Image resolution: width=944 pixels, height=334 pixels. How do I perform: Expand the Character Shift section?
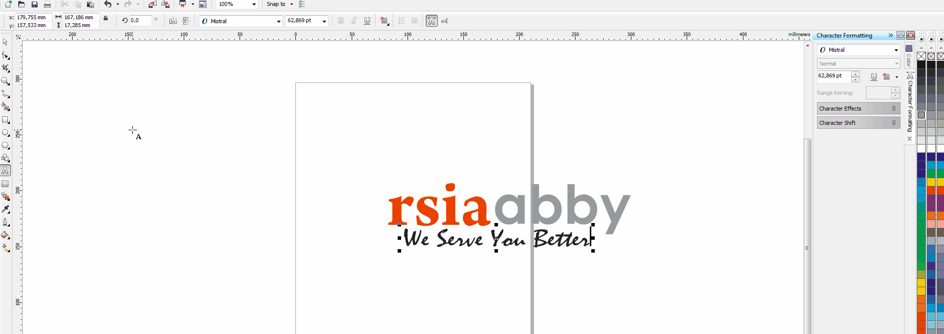point(859,123)
